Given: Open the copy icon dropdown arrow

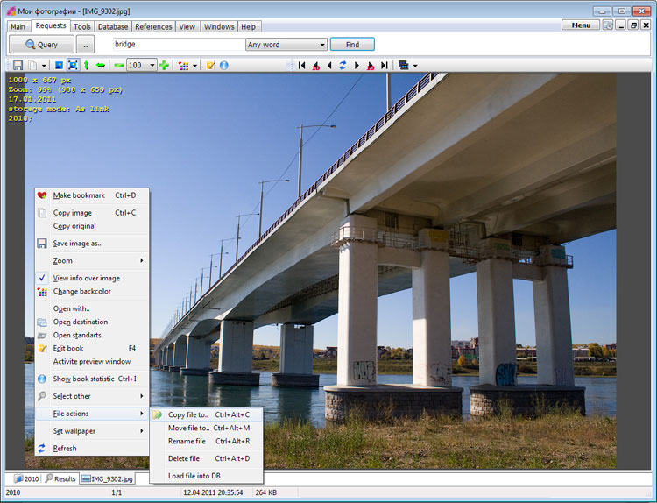Looking at the screenshot, I should [44, 66].
